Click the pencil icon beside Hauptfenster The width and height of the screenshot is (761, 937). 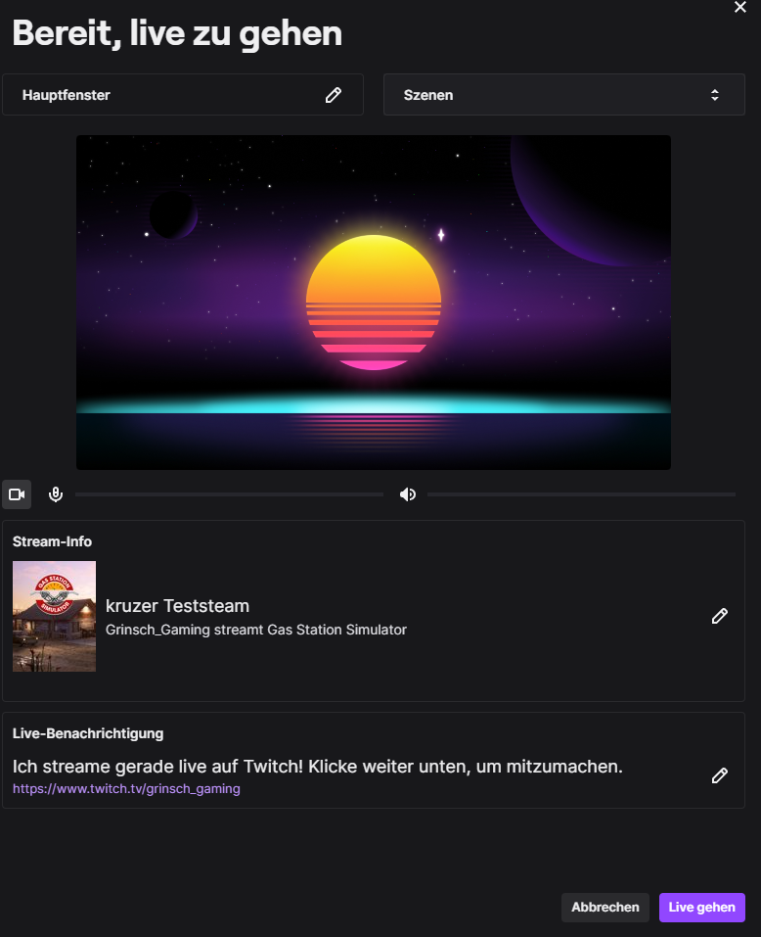point(334,95)
